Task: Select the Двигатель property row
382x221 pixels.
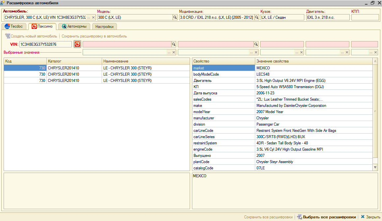Action: click(282, 81)
